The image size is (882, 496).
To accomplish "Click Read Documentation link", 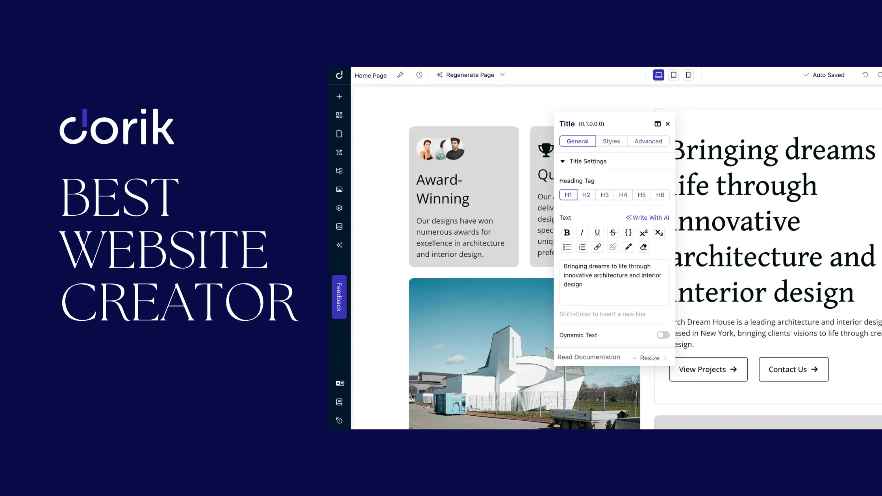I will (x=588, y=357).
